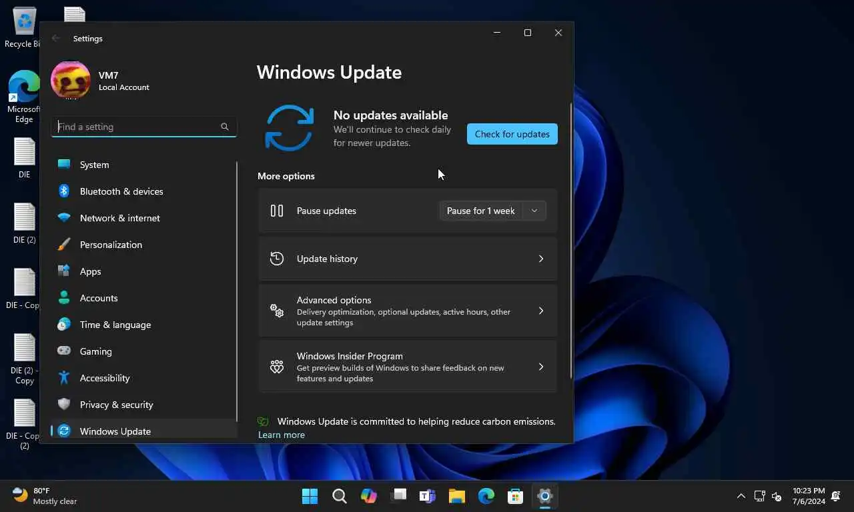The height and width of the screenshot is (512, 854).
Task: Go to System settings page
Action: [143, 165]
